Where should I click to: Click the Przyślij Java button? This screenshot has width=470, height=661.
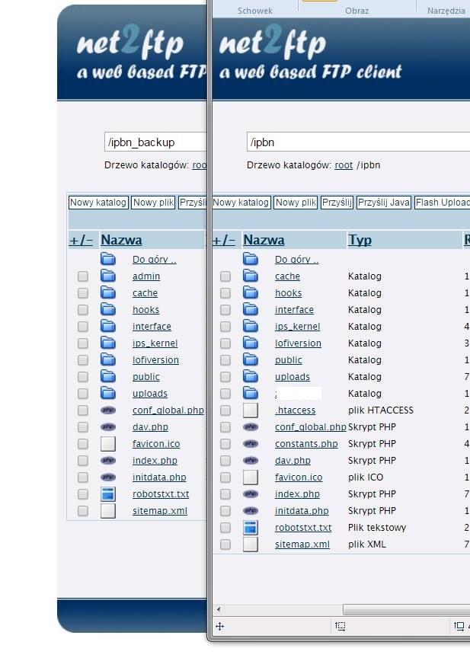click(384, 203)
